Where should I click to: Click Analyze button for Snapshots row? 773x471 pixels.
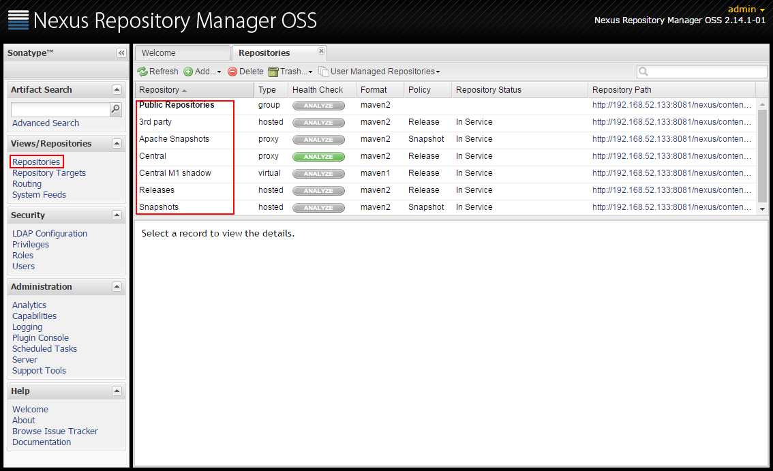pyautogui.click(x=318, y=208)
